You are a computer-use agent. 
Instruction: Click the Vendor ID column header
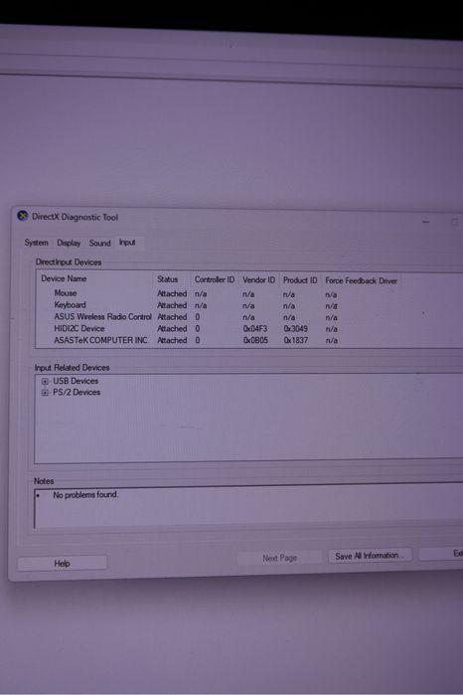[x=258, y=280]
